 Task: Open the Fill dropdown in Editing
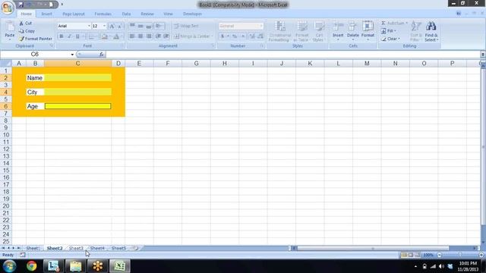click(389, 31)
